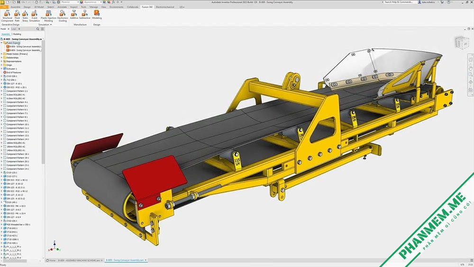Screen dimensions: 474x267
Task: Switch to the 3D Model ribbon tab
Action: (x=39, y=7)
